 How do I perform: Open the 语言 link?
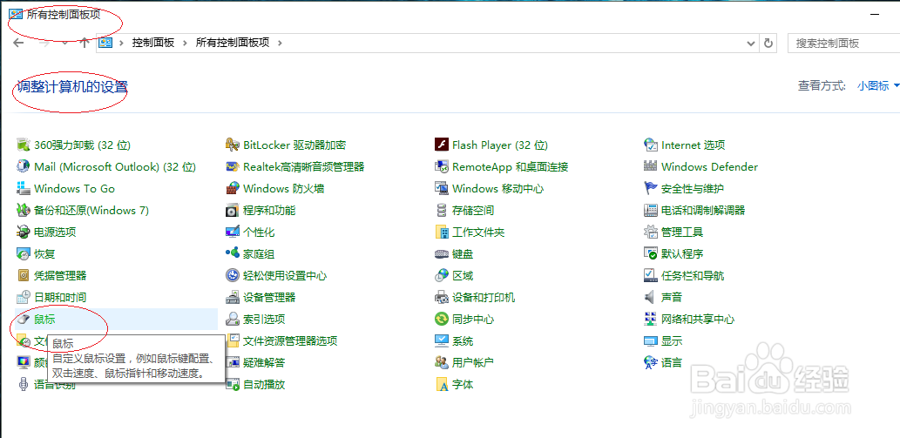pyautogui.click(x=672, y=363)
